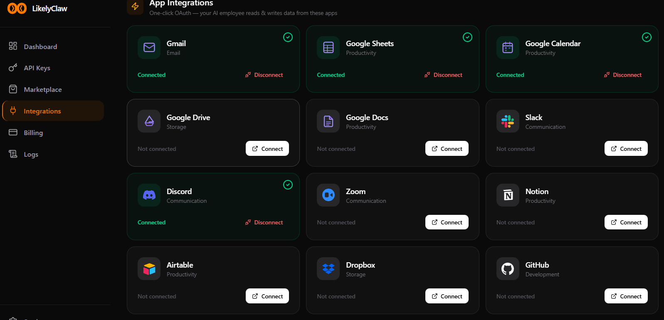
Task: Click the Productivity label under Airtable
Action: pos(182,274)
